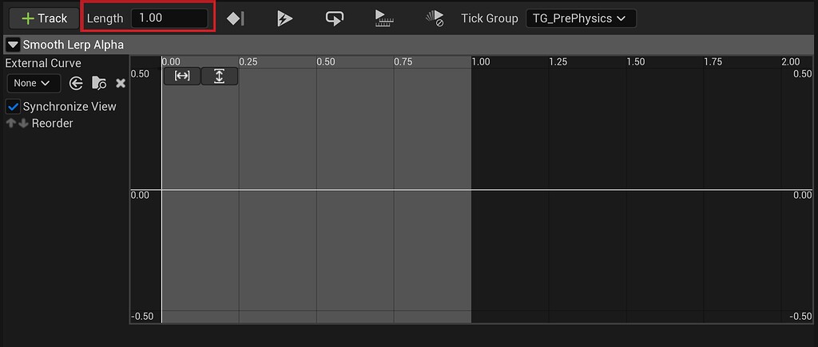818x347 pixels.
Task: Click the vertical zoom-to-fit icon
Action: tap(219, 76)
